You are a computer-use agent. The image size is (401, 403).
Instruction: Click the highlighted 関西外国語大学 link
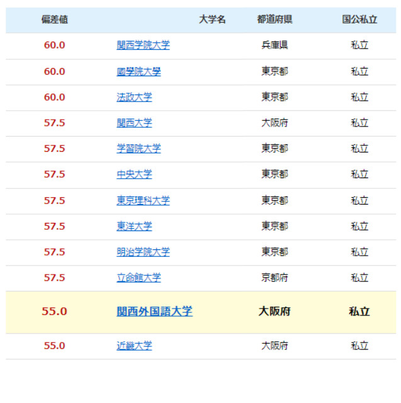(155, 311)
